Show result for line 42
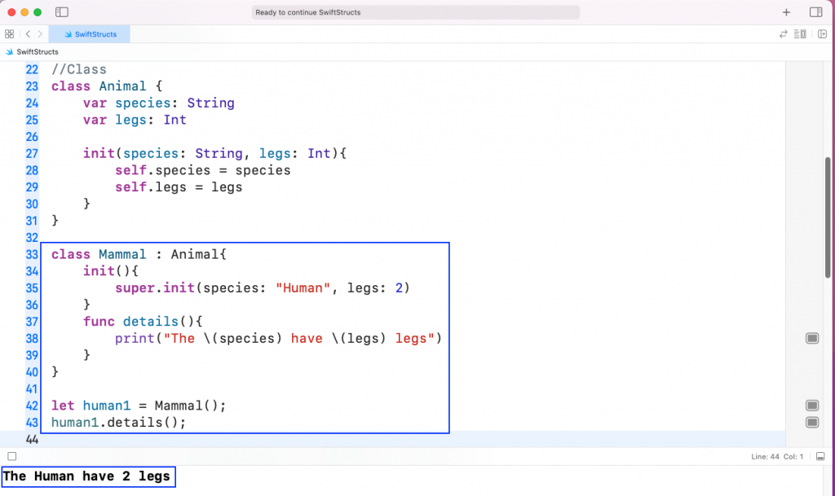Screen dimensions: 835x496 click(812, 406)
